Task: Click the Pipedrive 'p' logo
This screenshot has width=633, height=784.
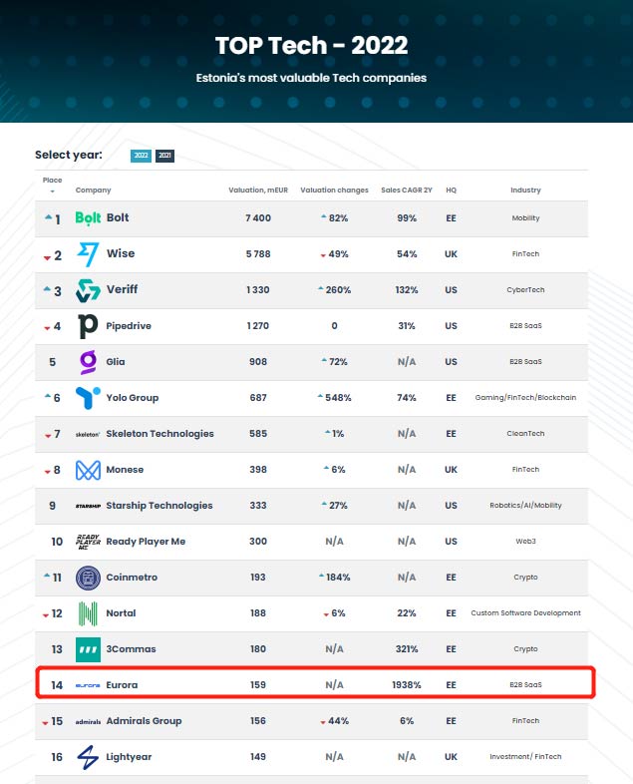Action: [89, 326]
